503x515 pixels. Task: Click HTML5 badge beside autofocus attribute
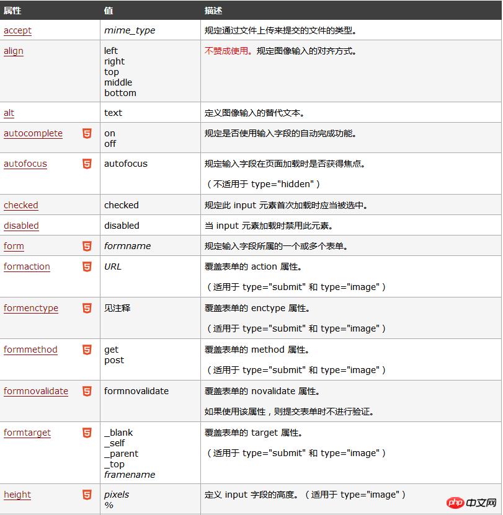point(87,164)
